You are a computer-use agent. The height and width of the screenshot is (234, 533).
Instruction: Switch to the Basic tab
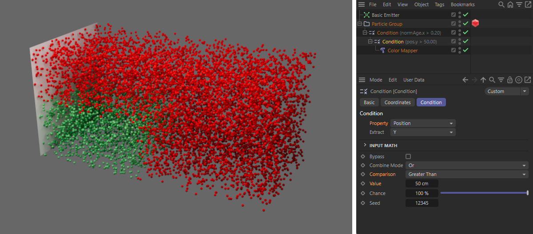369,102
